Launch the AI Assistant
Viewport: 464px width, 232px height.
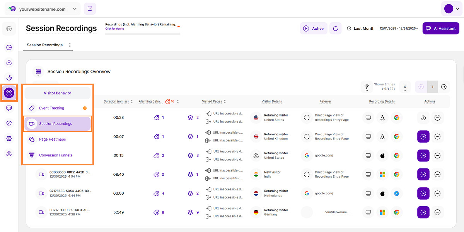(441, 29)
